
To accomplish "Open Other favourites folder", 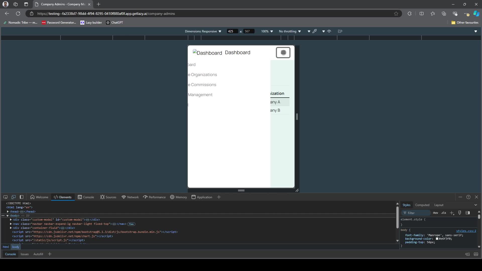I will pos(465,23).
